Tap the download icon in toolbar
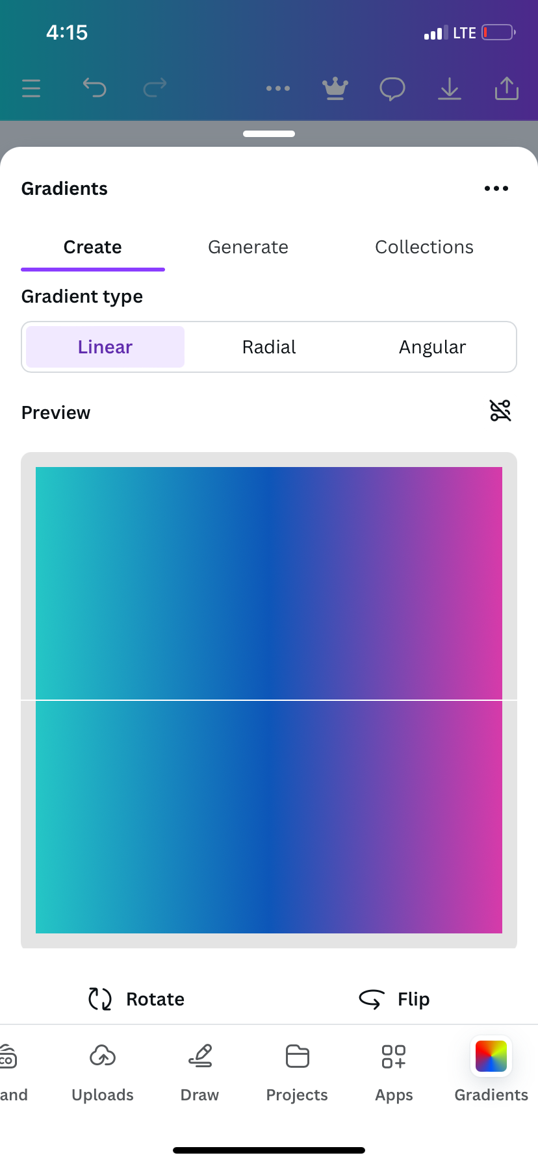 (x=450, y=89)
